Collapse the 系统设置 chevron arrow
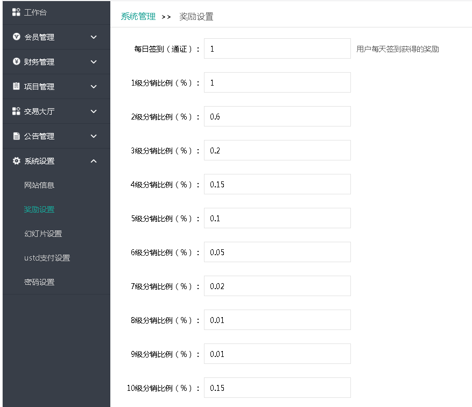 click(x=94, y=161)
